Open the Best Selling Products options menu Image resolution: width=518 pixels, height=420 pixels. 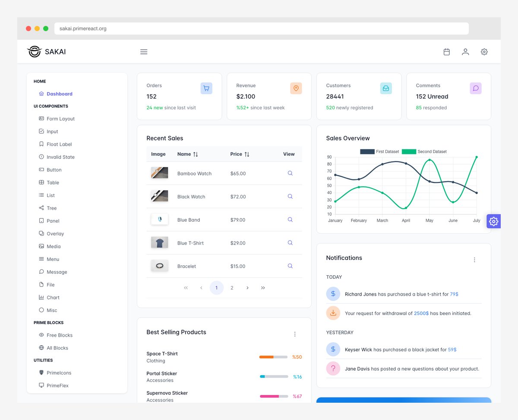(295, 334)
